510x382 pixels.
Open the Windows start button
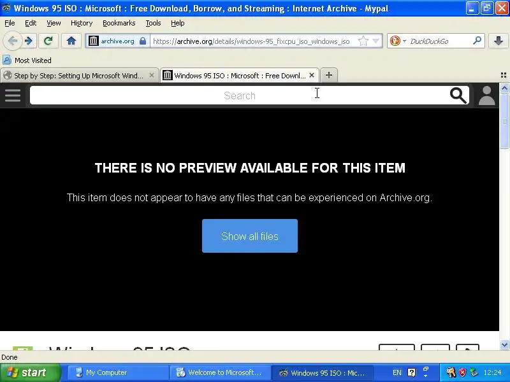coord(31,372)
